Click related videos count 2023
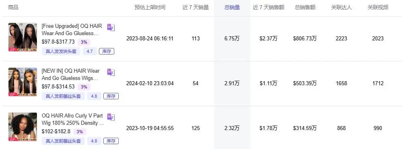This screenshot has width=402, height=149. point(378,39)
